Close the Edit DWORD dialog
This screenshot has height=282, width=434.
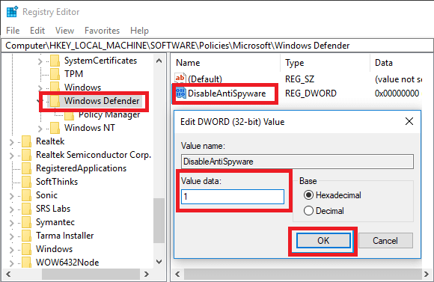(x=409, y=121)
